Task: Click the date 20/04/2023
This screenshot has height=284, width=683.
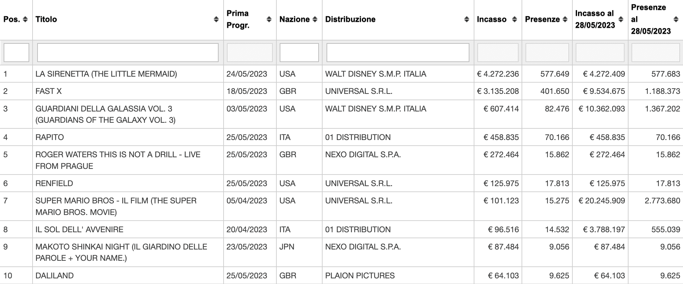Action: click(247, 229)
